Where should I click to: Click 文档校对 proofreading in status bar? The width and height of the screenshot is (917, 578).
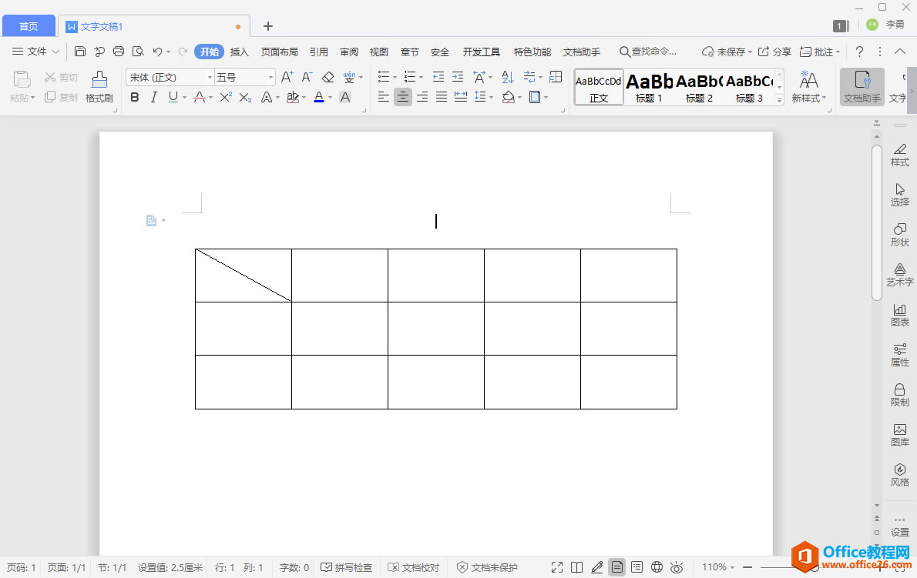coord(414,567)
